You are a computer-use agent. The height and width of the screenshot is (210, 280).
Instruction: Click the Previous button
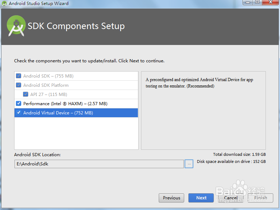[x=171, y=198]
